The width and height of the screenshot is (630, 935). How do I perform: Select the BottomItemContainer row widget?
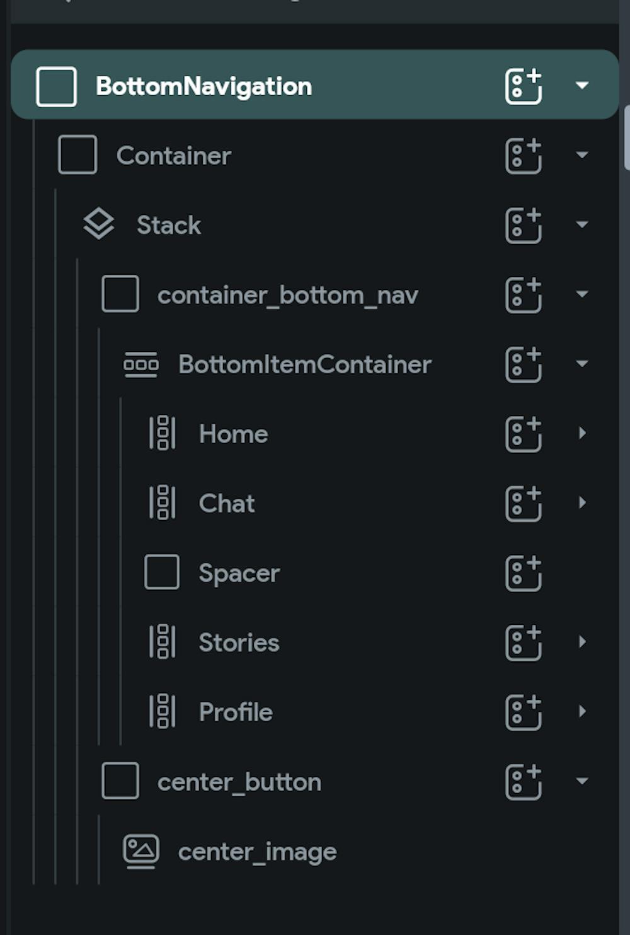[x=304, y=364]
